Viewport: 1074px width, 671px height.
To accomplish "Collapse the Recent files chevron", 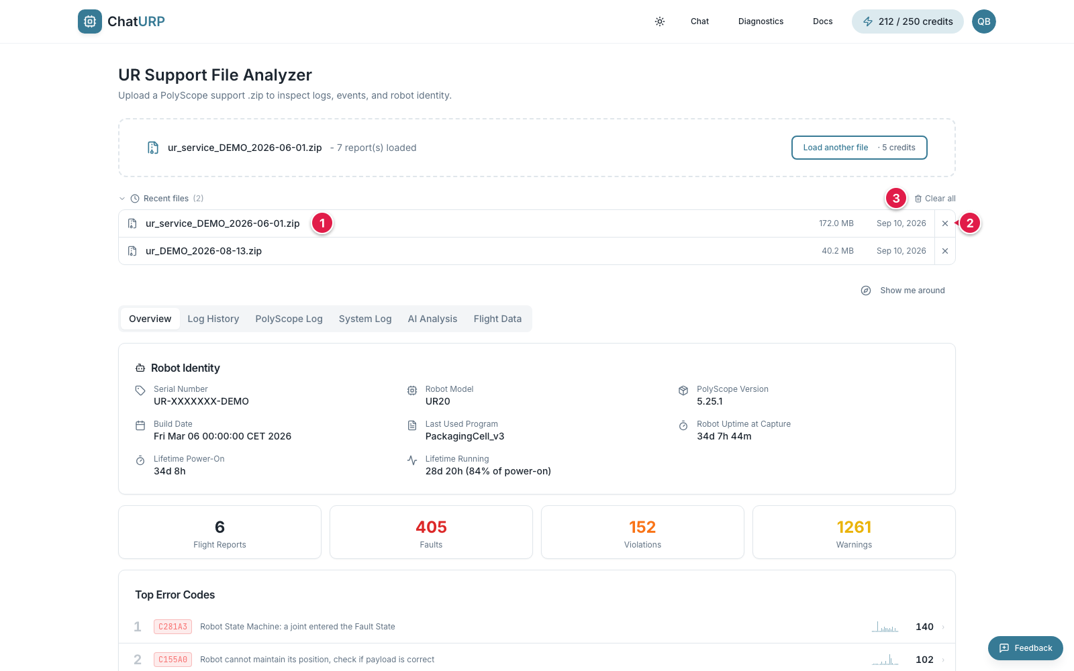I will pos(122,199).
